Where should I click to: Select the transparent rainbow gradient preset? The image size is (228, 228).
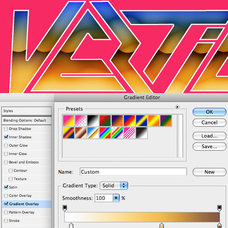(117, 133)
